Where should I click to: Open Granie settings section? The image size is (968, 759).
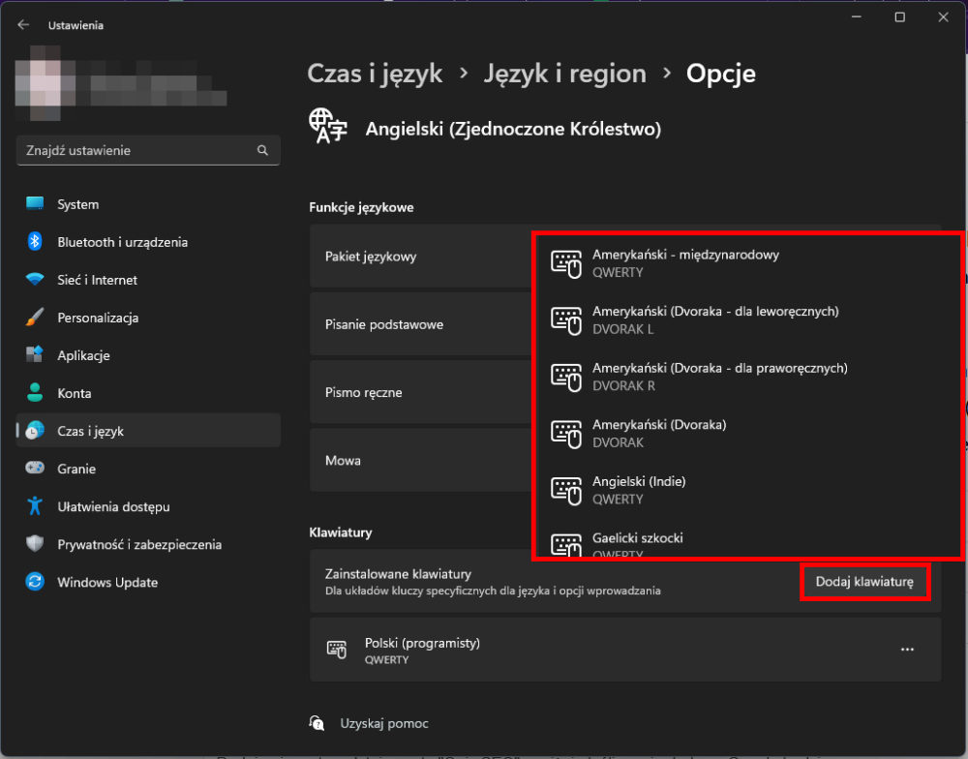point(76,469)
